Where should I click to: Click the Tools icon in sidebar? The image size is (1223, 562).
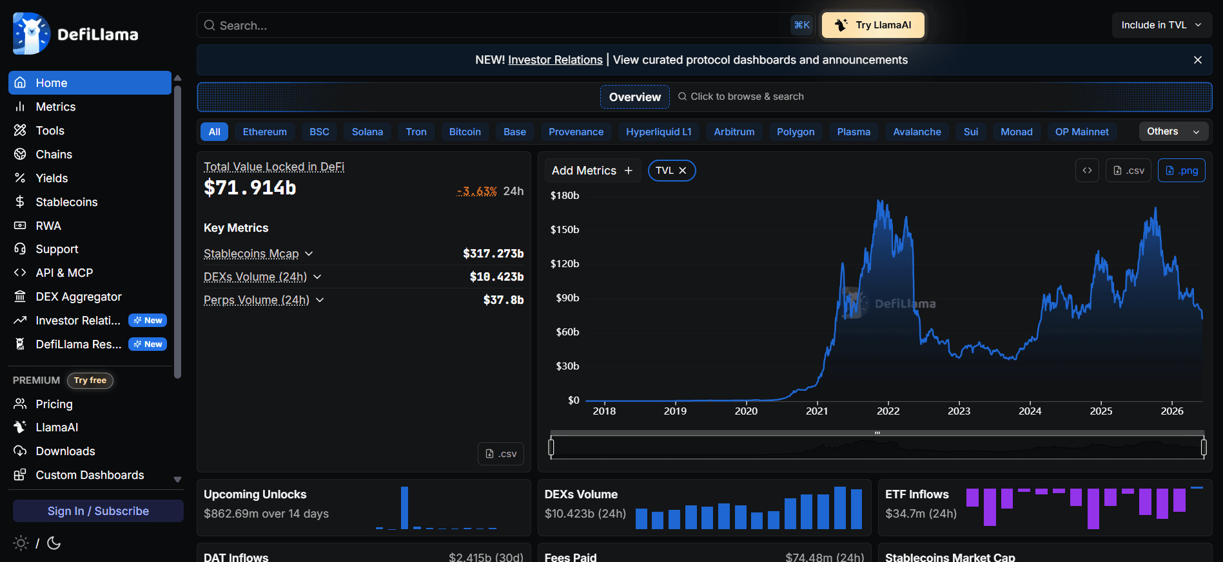coord(20,130)
